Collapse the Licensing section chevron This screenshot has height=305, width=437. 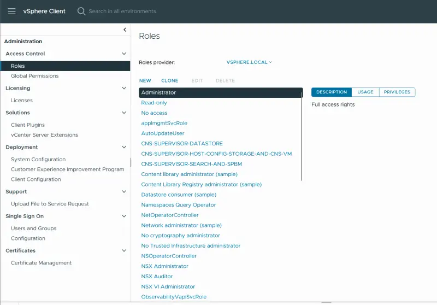click(x=124, y=88)
